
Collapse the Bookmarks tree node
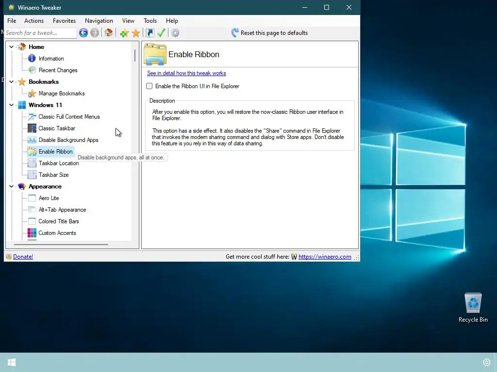[x=12, y=81]
